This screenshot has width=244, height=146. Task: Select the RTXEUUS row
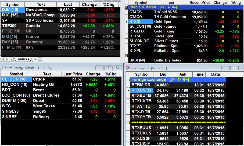tap(178, 128)
